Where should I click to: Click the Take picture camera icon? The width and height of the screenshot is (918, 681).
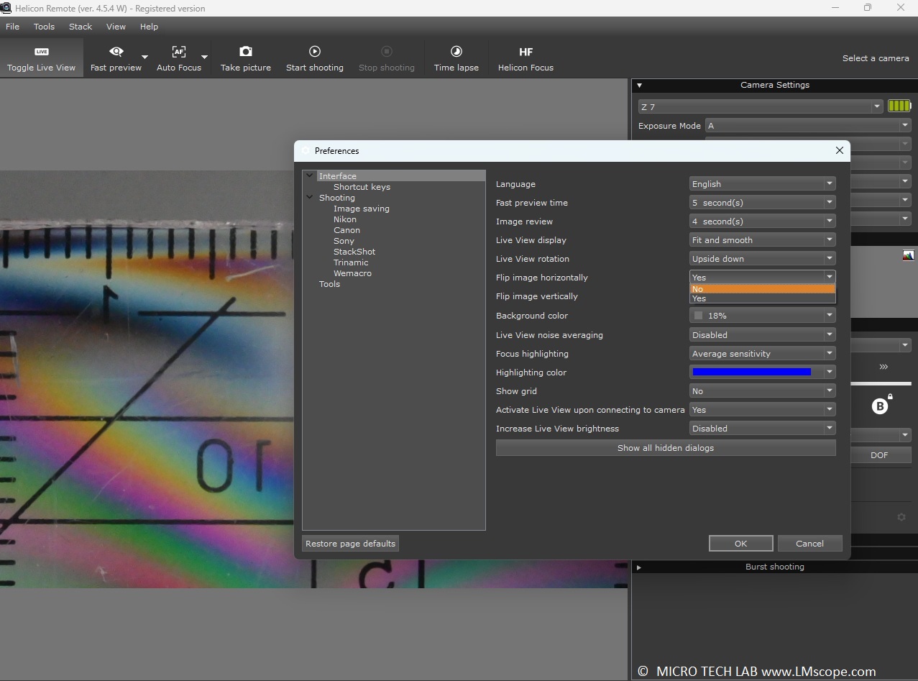tap(245, 52)
